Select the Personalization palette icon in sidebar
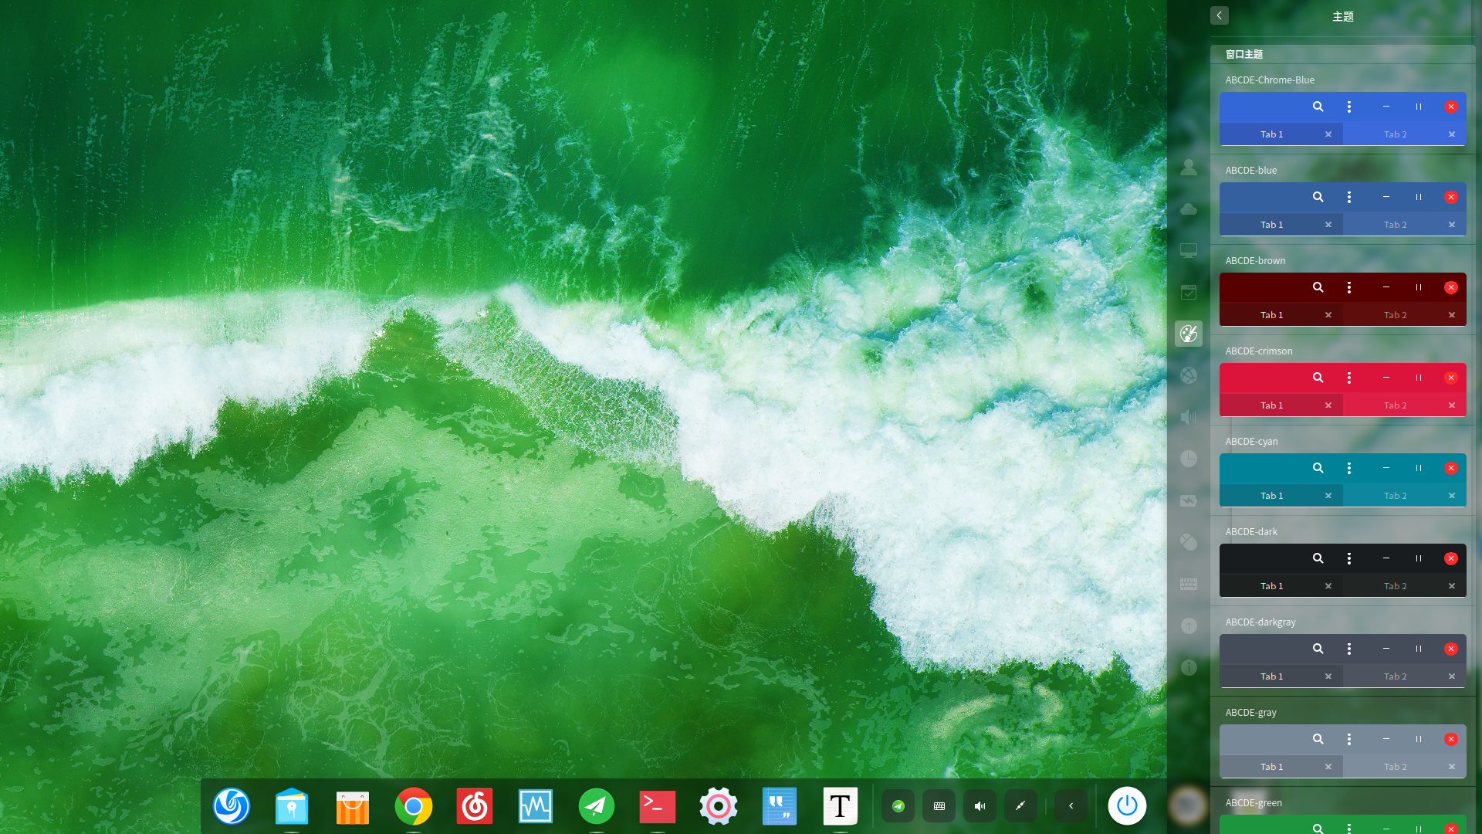The width and height of the screenshot is (1482, 834). point(1189,334)
